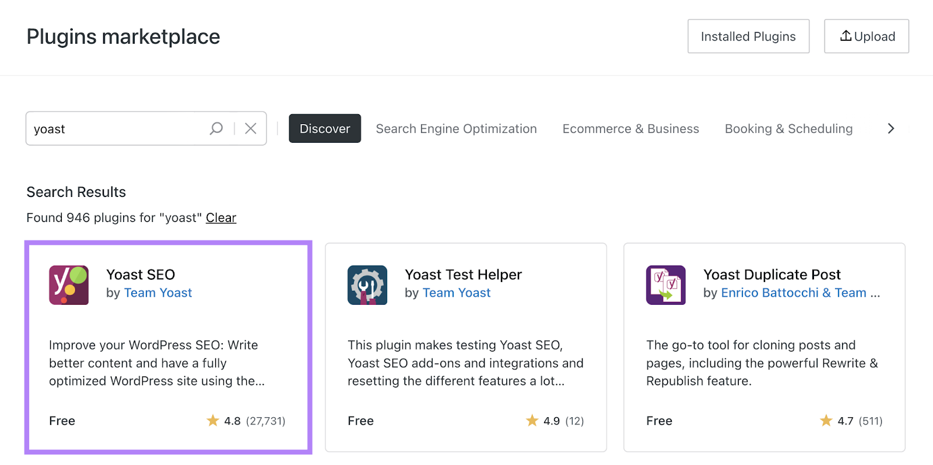Open the Yoast Test Helper plugin title

[x=463, y=274]
